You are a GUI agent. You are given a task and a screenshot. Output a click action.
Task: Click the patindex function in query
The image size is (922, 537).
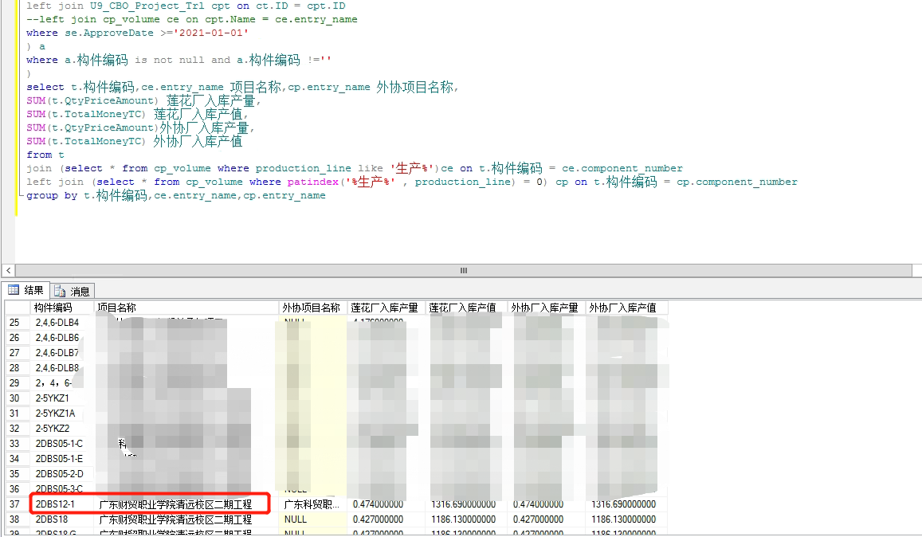[x=313, y=182]
